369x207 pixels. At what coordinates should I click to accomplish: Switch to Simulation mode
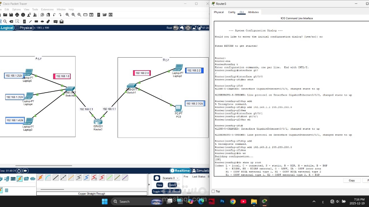(x=201, y=171)
